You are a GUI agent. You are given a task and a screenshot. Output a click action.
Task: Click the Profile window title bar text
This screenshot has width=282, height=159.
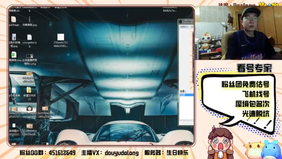tap(188, 22)
